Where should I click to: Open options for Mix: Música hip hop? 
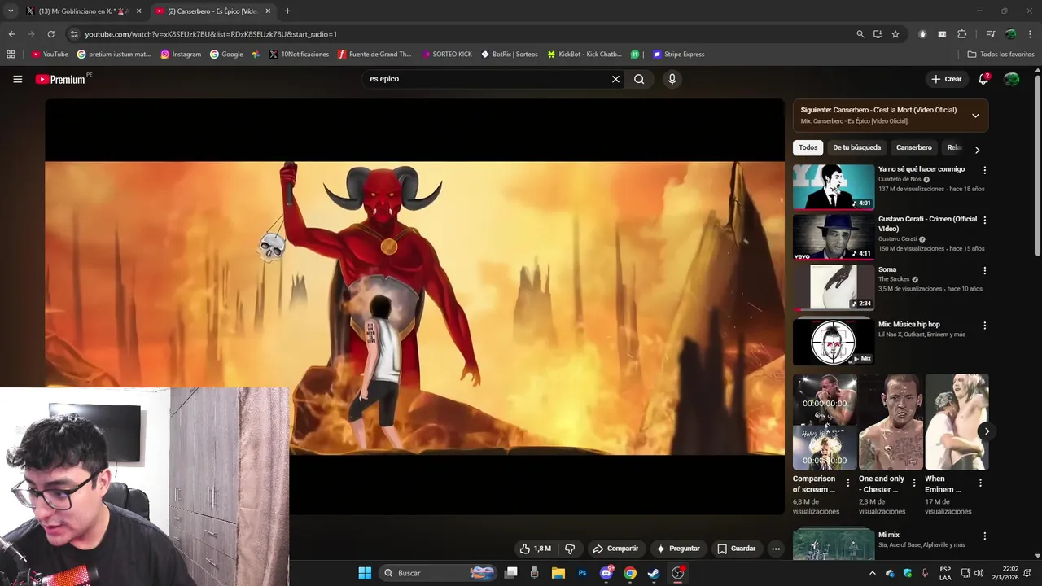coord(984,325)
